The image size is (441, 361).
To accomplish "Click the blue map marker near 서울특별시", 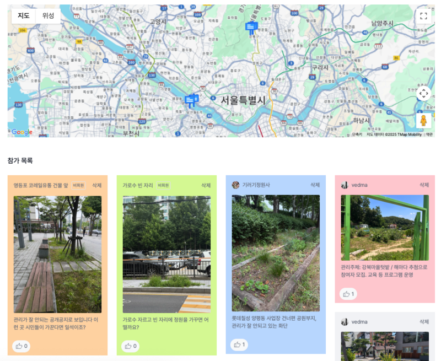I will click(191, 100).
